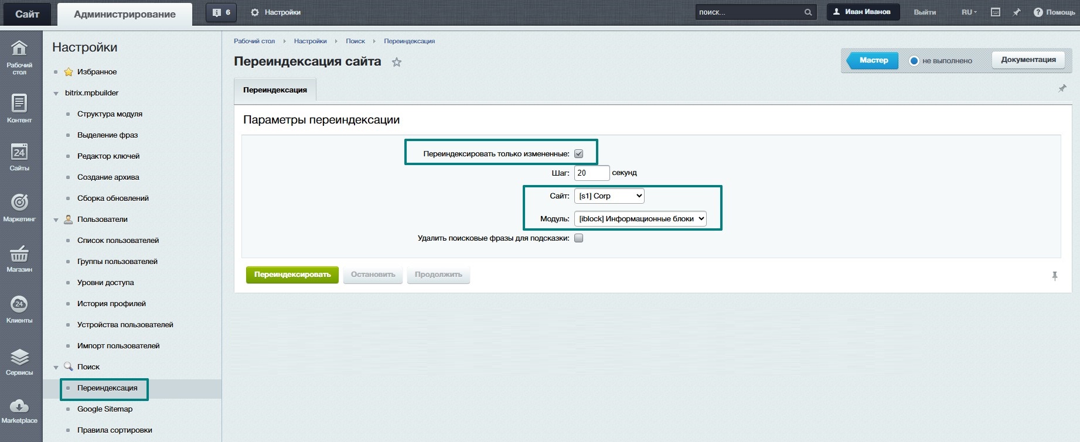
Task: Open Google Sitemap in the settings tree
Action: tap(105, 409)
